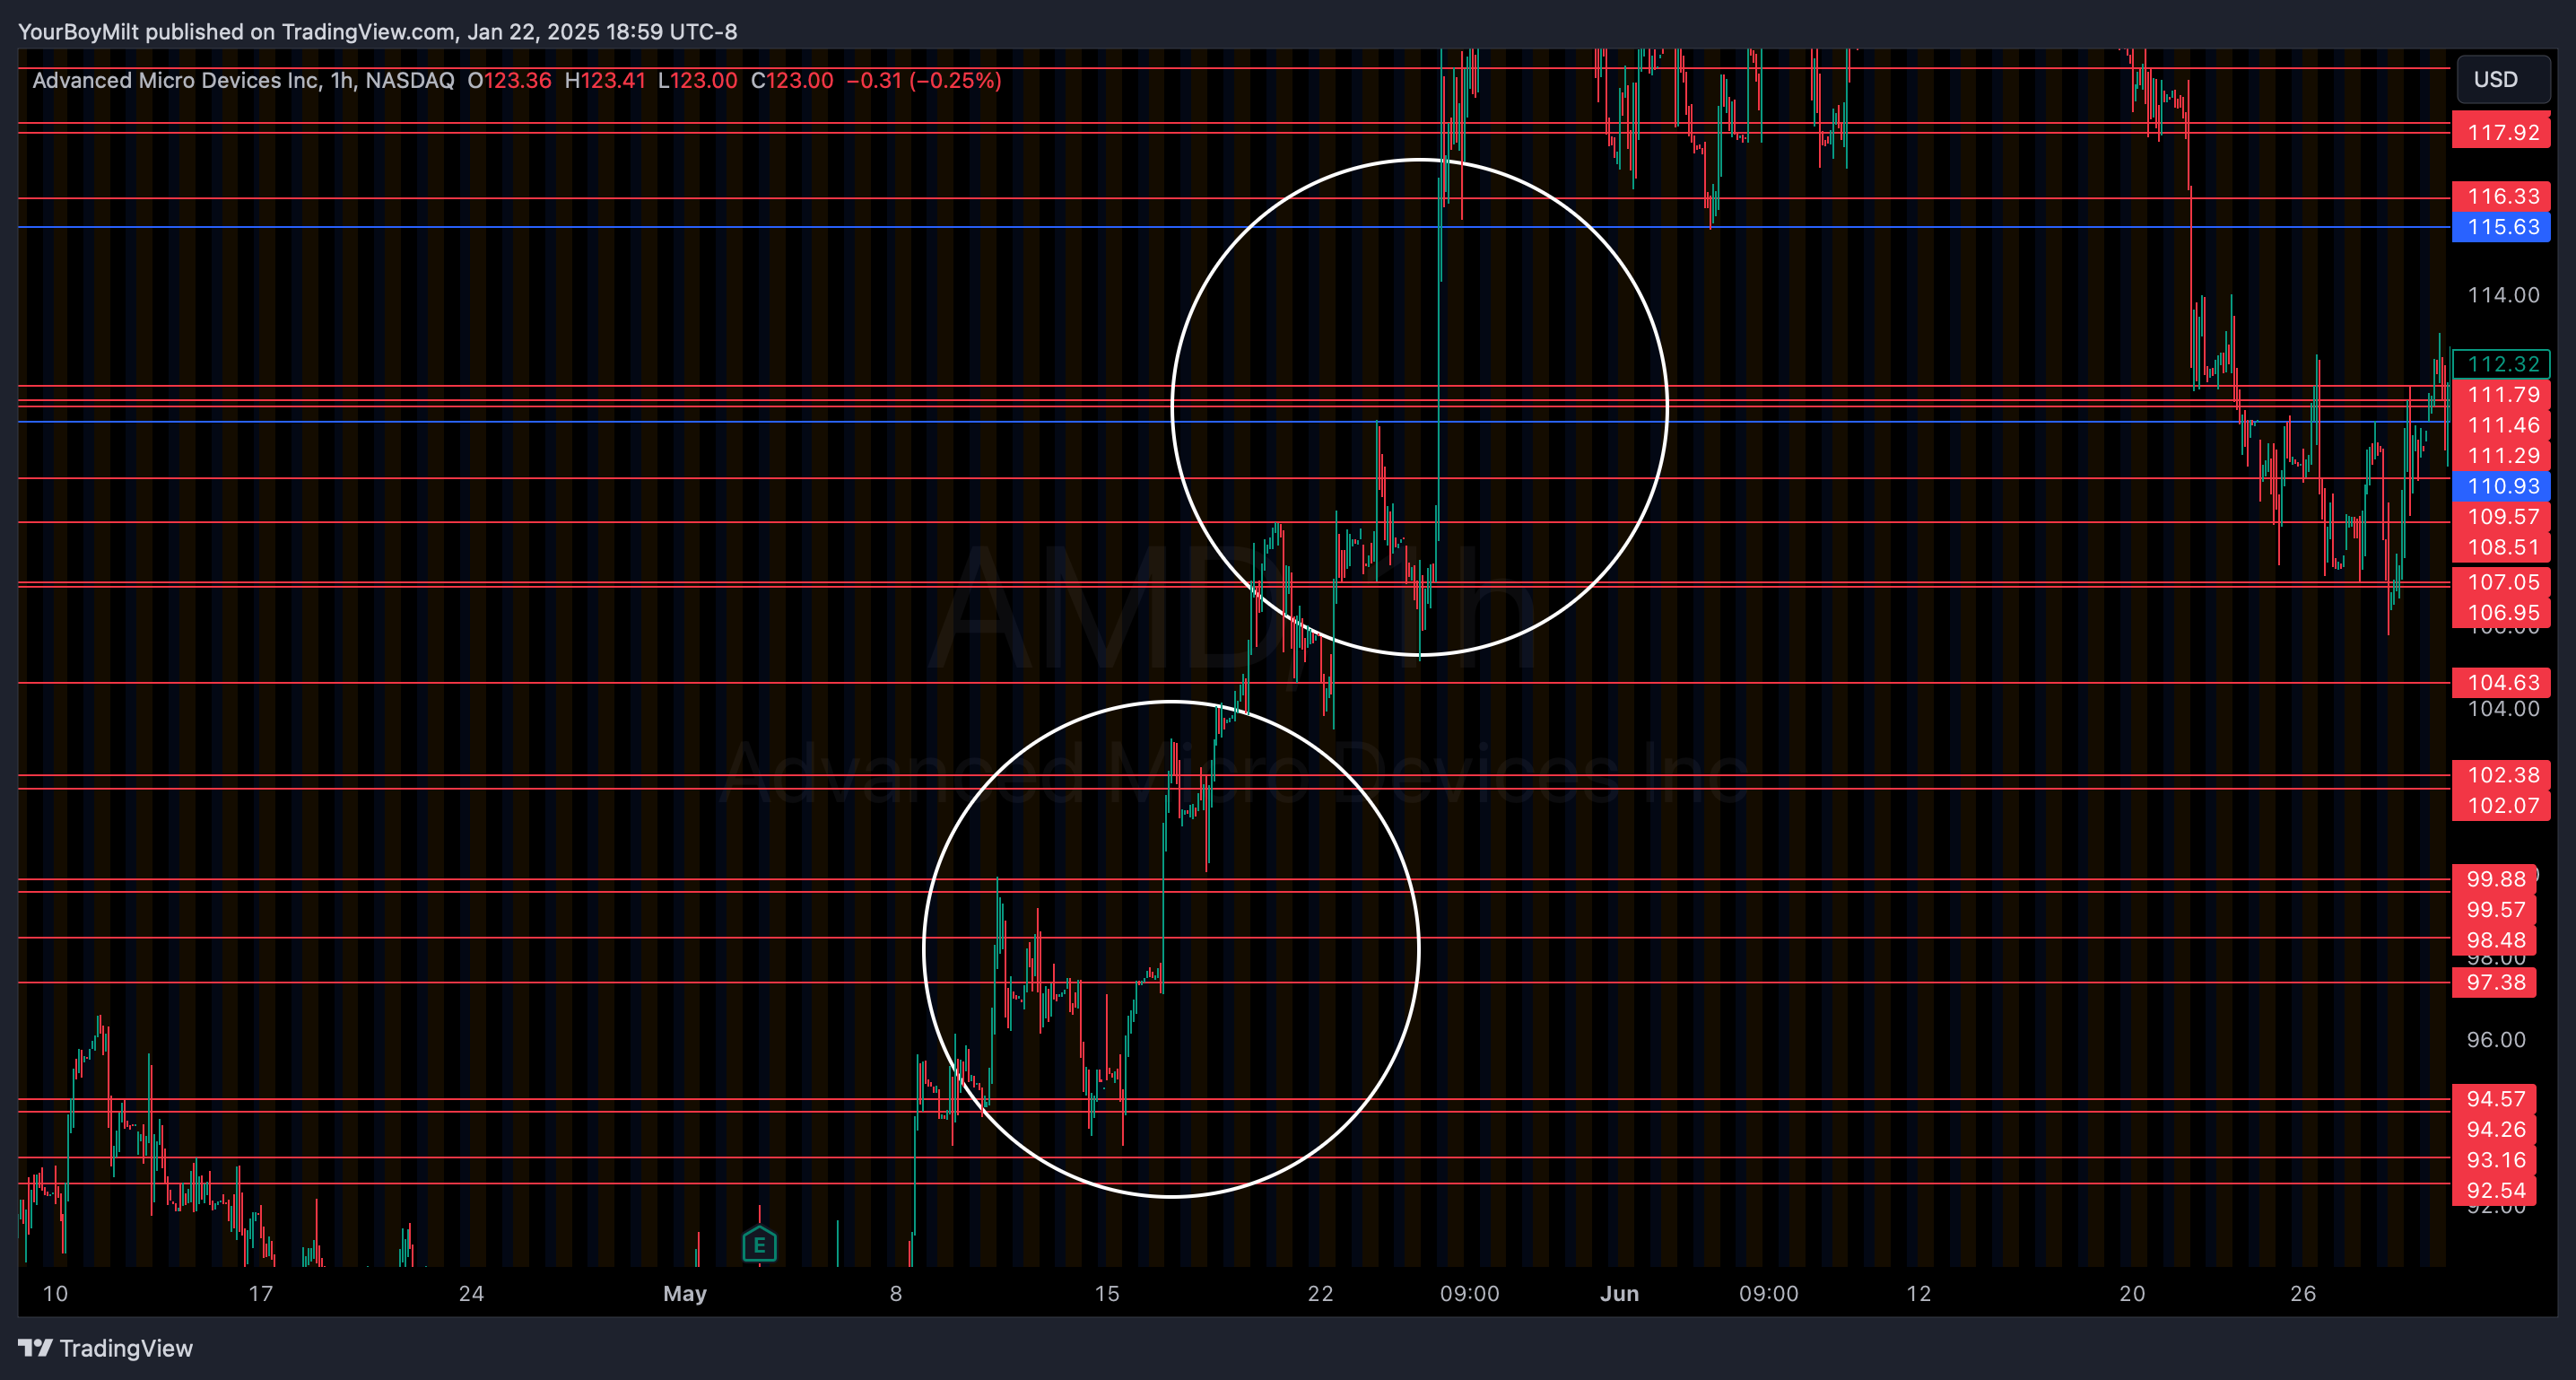This screenshot has height=1380, width=2576.
Task: Click the Jun label on time axis
Action: click(1619, 1293)
